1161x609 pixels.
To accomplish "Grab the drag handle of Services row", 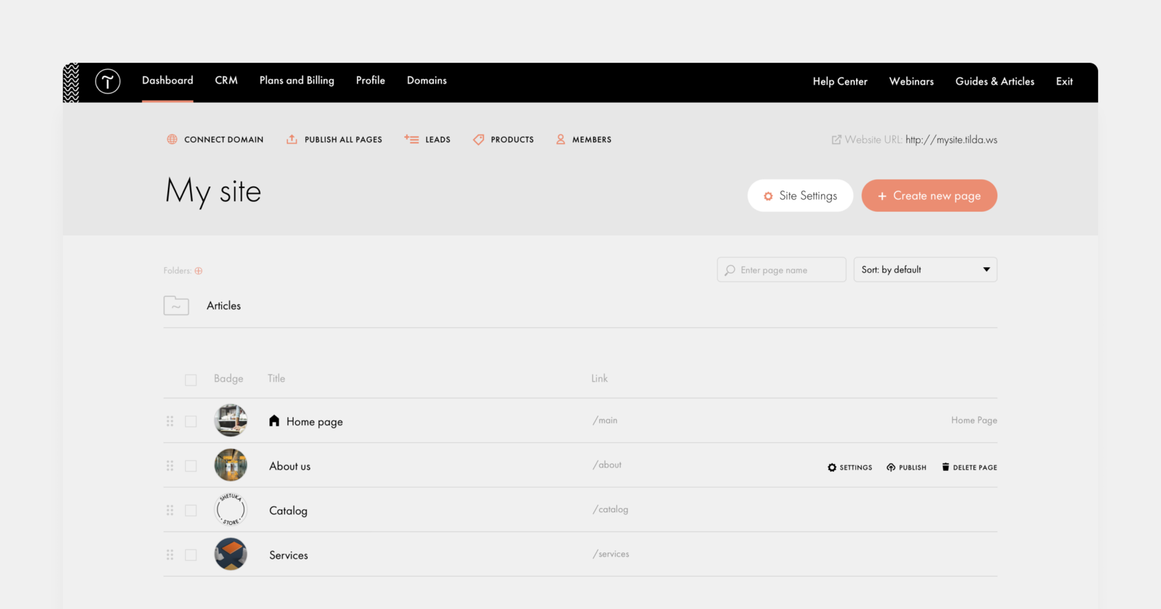I will (x=170, y=555).
